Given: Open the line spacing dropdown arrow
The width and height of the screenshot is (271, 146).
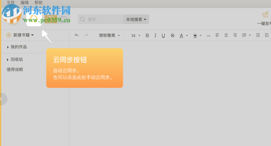Looking at the screenshot, I should (250, 35).
